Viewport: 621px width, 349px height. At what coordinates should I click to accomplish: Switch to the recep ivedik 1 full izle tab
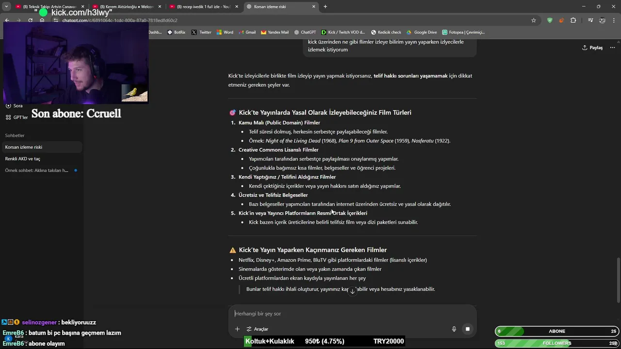tap(204, 7)
